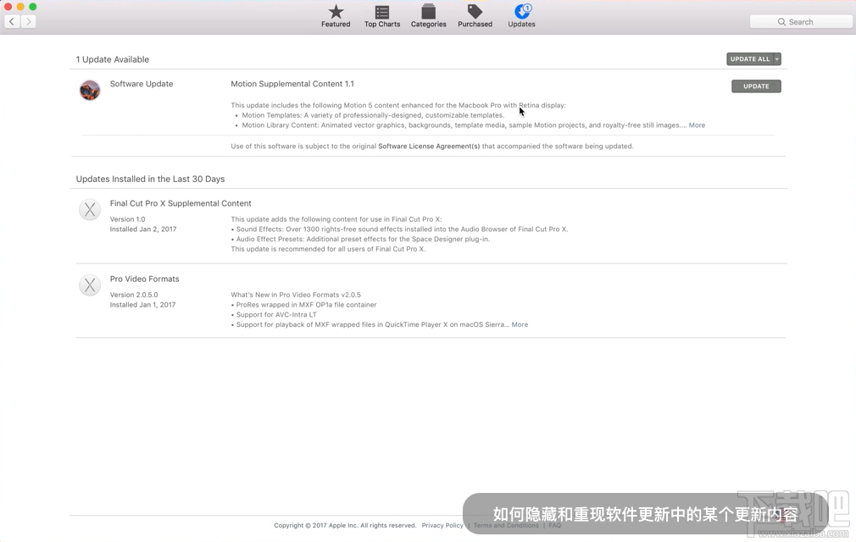856x542 pixels.
Task: Open the Privacy Policy footer link
Action: tap(442, 526)
